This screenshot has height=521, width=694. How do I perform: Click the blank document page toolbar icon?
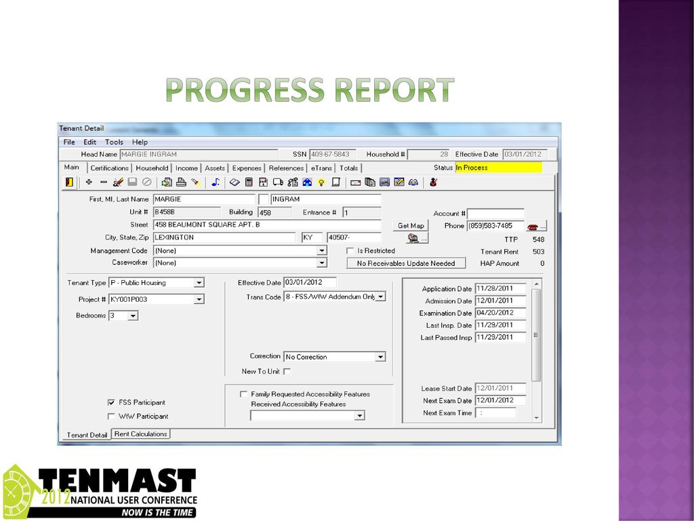(336, 182)
